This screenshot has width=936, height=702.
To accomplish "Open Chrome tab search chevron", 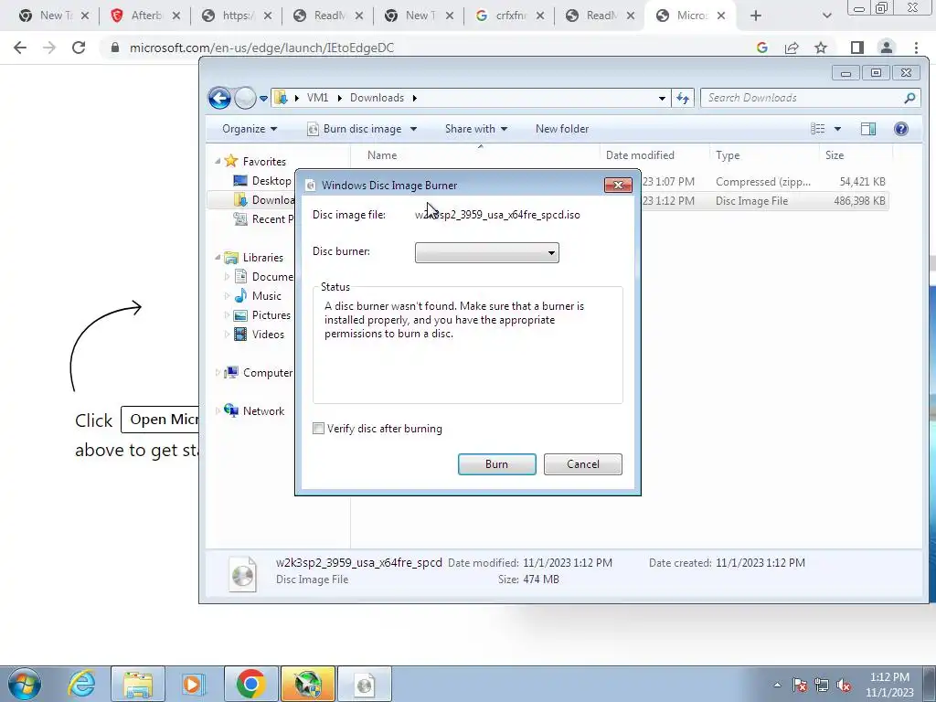I will click(x=826, y=16).
